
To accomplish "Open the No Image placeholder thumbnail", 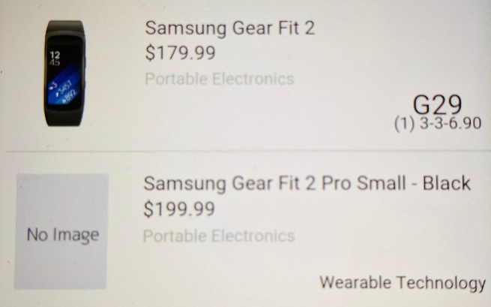I will (x=61, y=231).
